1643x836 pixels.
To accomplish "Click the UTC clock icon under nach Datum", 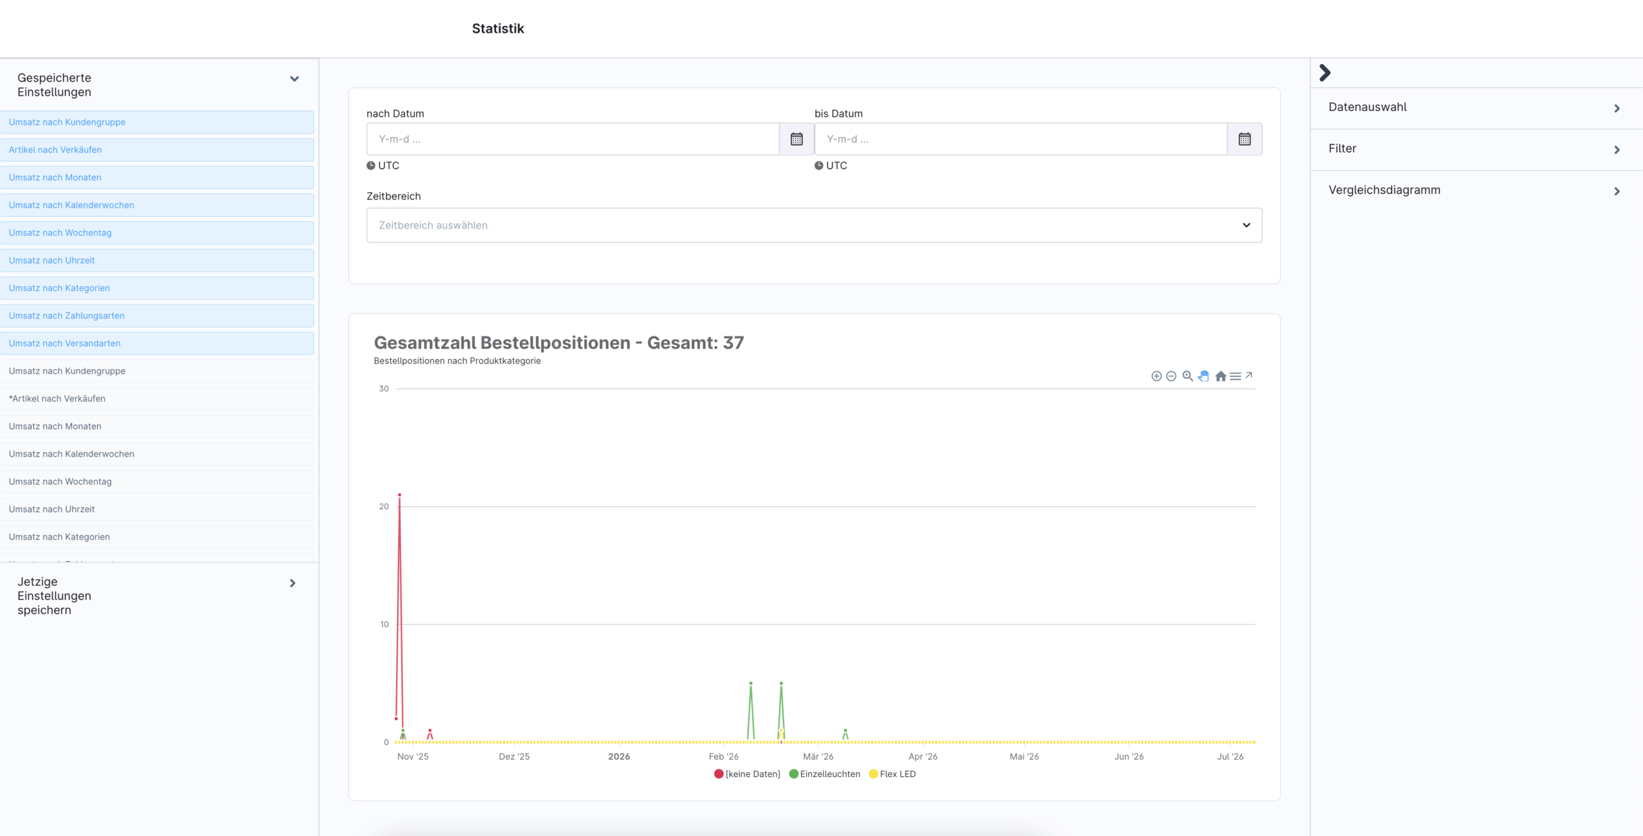I will pyautogui.click(x=371, y=166).
